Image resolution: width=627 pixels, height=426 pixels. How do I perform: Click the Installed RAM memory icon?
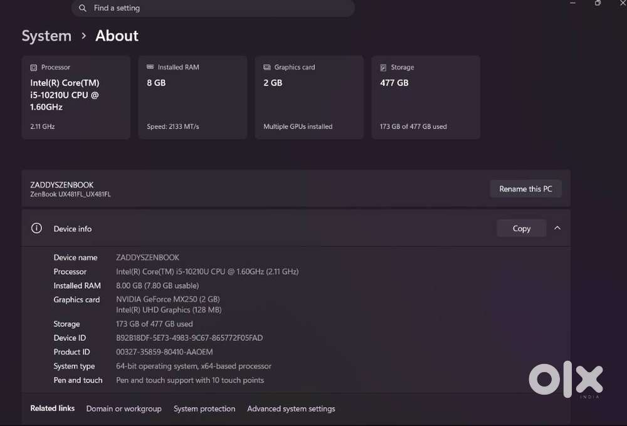150,67
